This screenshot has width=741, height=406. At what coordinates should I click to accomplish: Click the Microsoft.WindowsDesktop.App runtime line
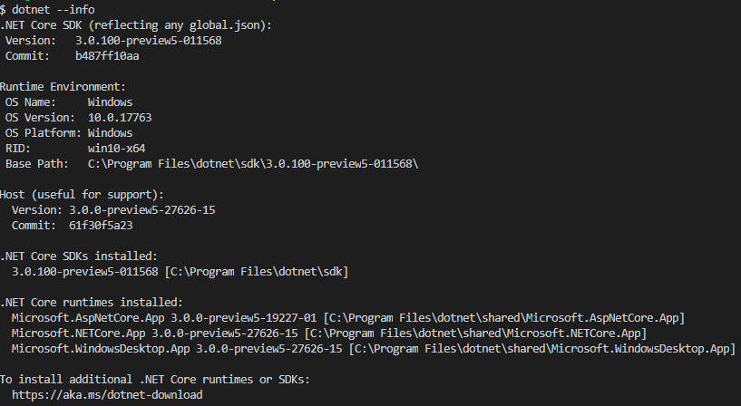coord(374,349)
